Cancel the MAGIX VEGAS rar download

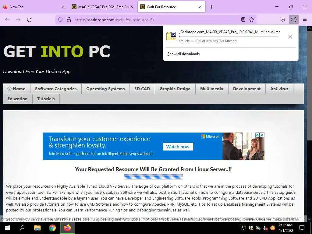point(290,37)
